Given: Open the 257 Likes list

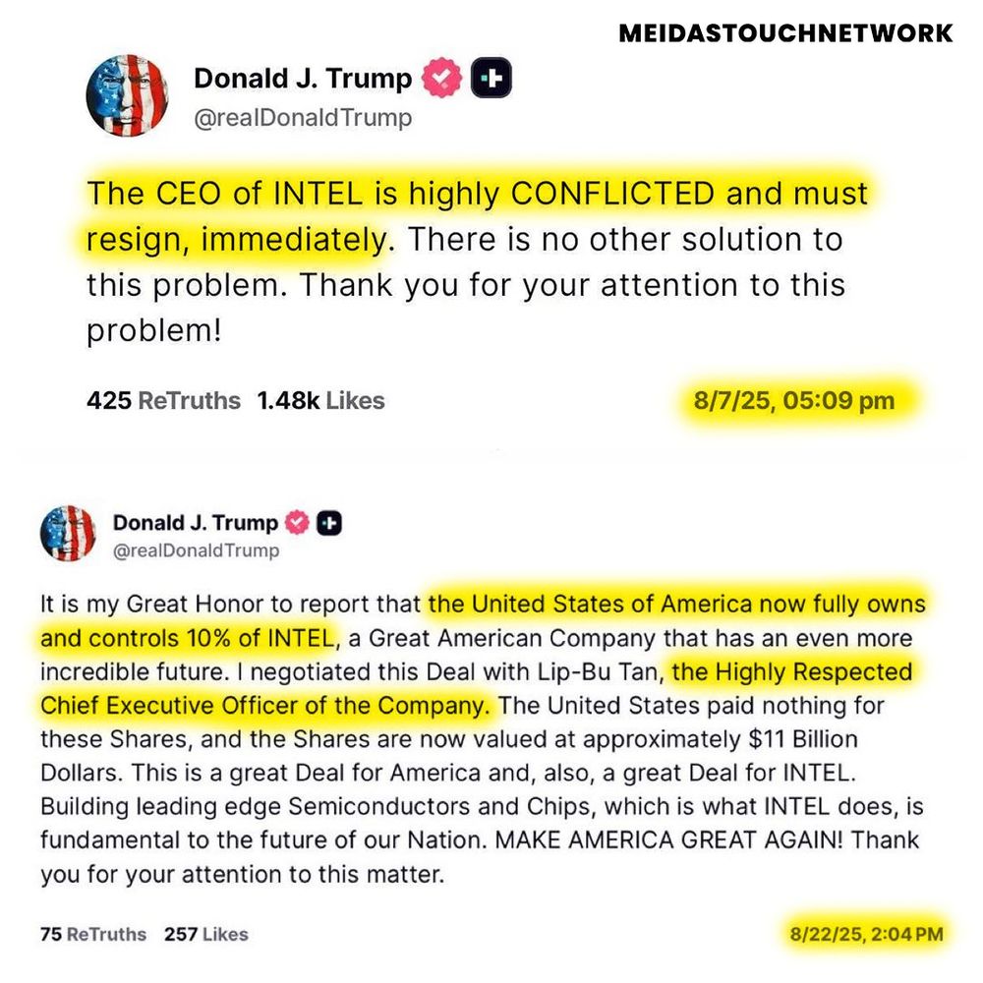Looking at the screenshot, I should point(205,934).
